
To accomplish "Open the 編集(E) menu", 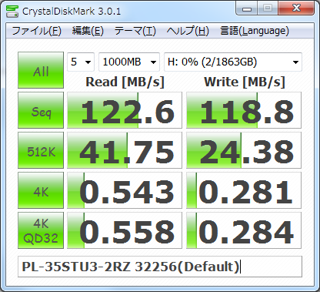I will [x=88, y=31].
